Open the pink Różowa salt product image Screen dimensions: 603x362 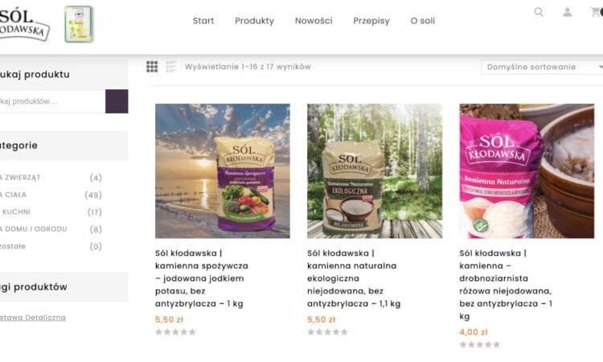point(526,171)
